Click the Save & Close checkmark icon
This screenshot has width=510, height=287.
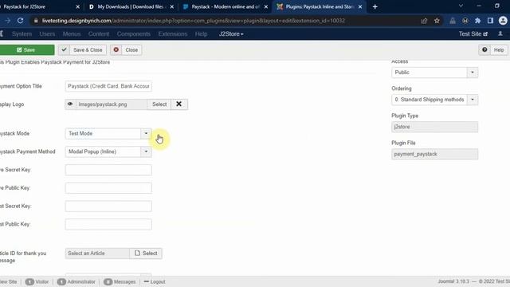pos(64,49)
